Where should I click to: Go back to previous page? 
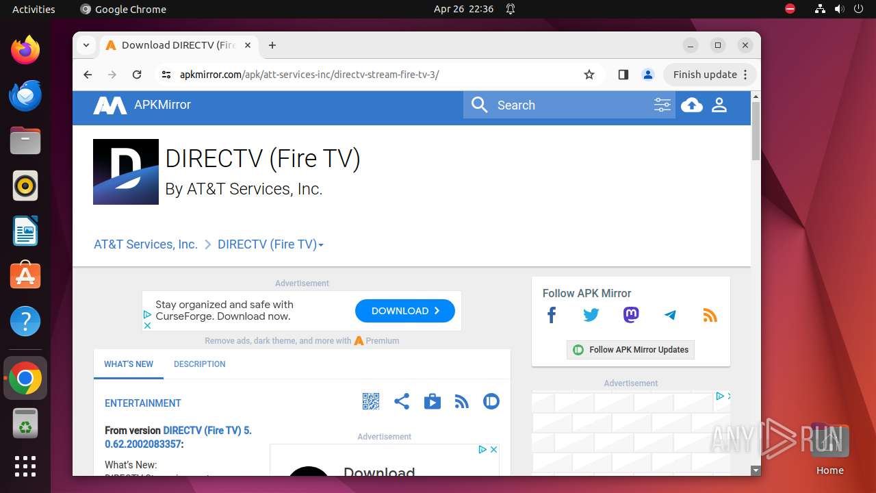click(88, 75)
